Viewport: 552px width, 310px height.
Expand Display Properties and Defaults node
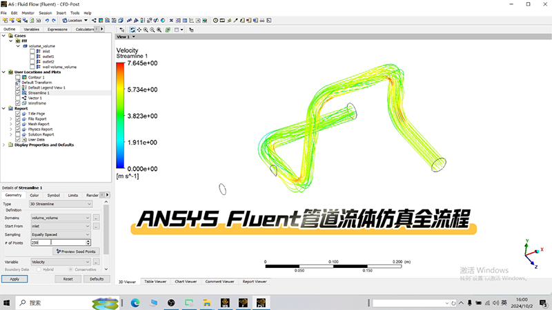[4, 145]
